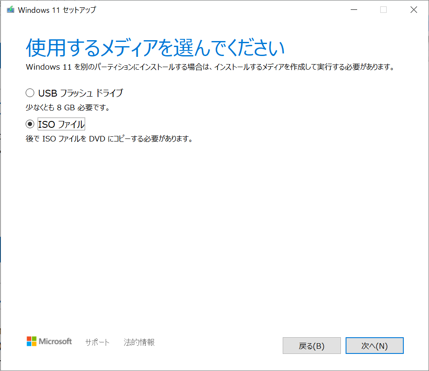Close the Windows 11 セットアップ window

pyautogui.click(x=414, y=10)
